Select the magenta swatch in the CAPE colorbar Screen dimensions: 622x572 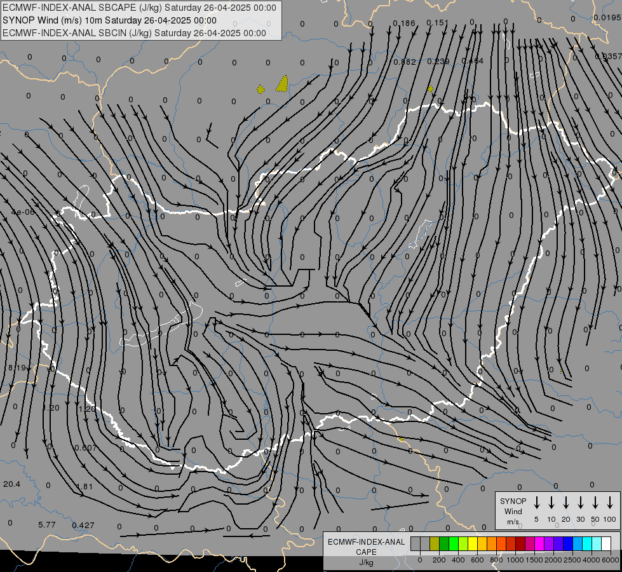click(539, 543)
